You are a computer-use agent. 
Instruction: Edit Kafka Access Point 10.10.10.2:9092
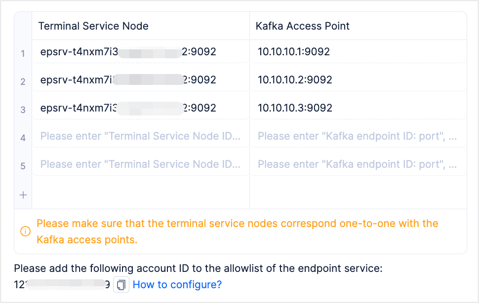295,80
